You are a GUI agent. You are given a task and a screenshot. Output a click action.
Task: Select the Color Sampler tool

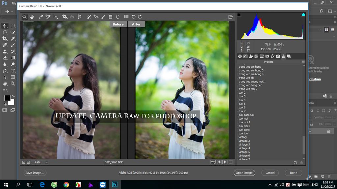(48, 17)
